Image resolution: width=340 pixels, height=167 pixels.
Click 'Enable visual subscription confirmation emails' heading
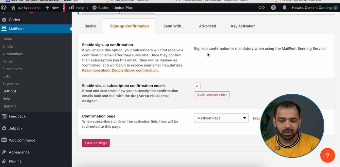(x=124, y=86)
